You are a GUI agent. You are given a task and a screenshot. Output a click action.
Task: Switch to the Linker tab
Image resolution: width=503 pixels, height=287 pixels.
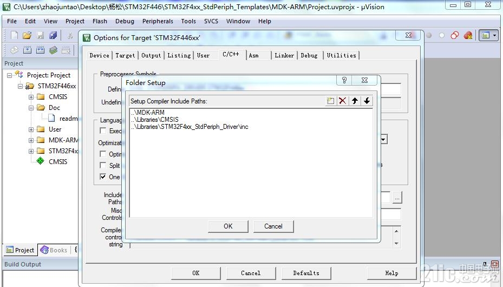(284, 55)
